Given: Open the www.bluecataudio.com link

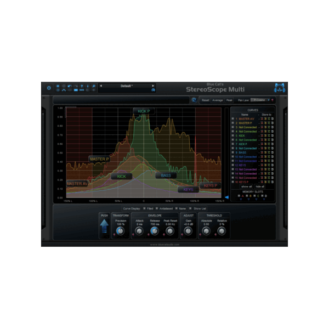Looking at the screenshot, I should (164, 245).
